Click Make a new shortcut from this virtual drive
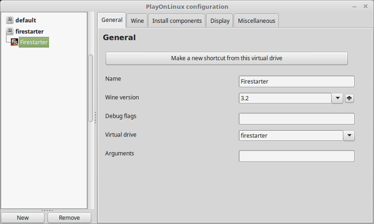Viewport: 374px width, 224px height. pos(227,58)
